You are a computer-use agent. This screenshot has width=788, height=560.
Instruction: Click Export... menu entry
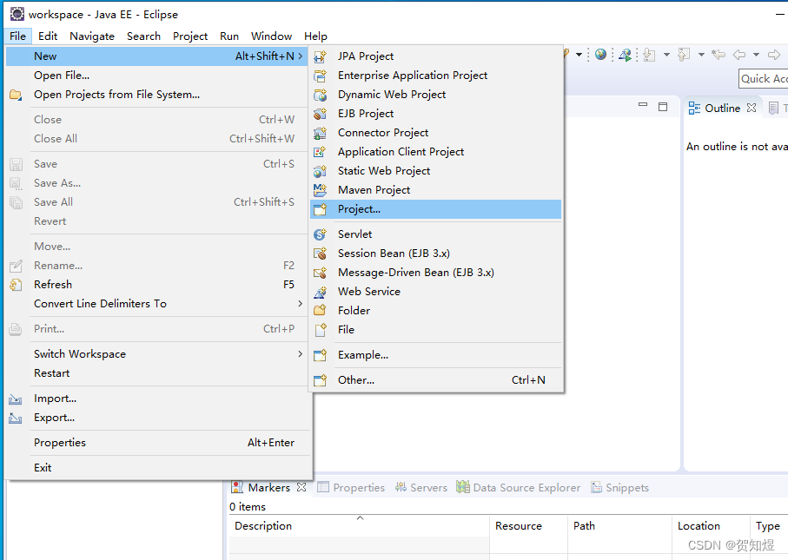[x=156, y=418]
